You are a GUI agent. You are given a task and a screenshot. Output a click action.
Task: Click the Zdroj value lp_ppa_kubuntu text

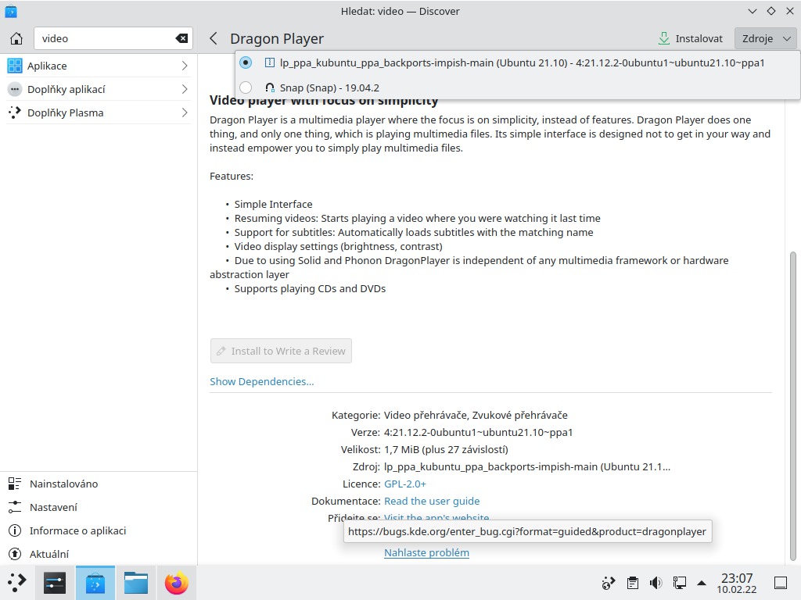coord(527,466)
